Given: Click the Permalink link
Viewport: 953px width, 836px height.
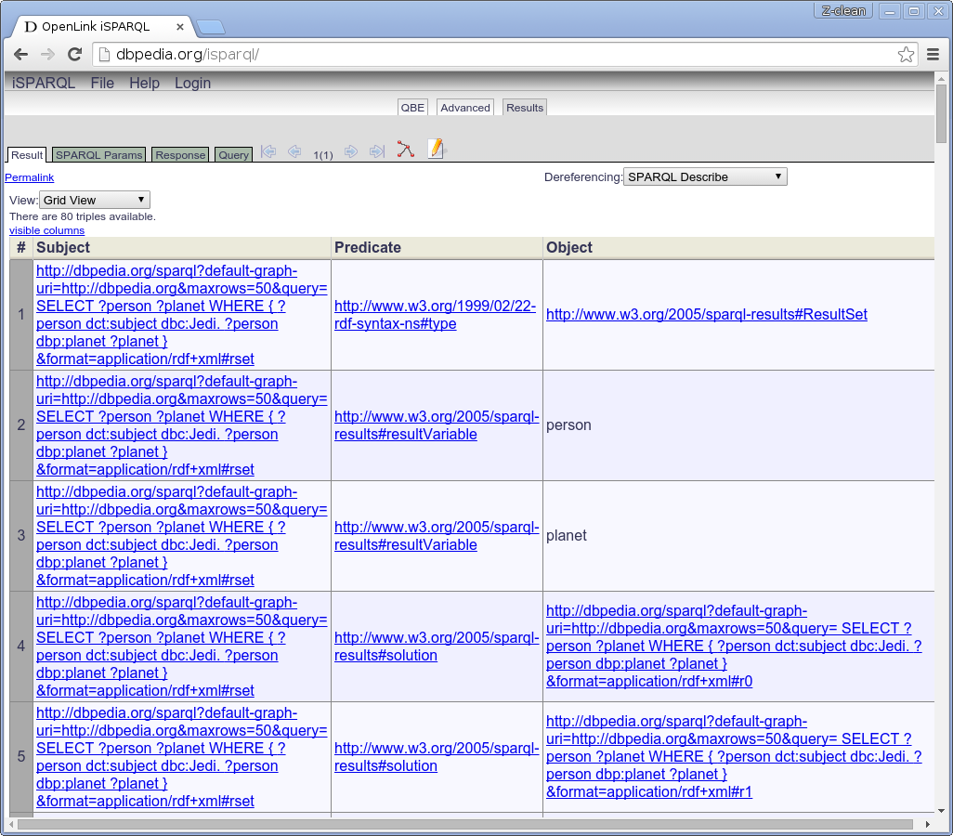Looking at the screenshot, I should coord(30,177).
